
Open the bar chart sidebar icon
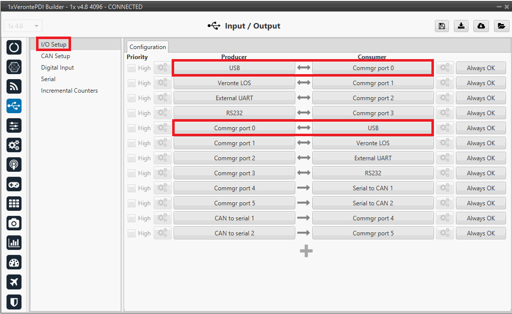14,243
